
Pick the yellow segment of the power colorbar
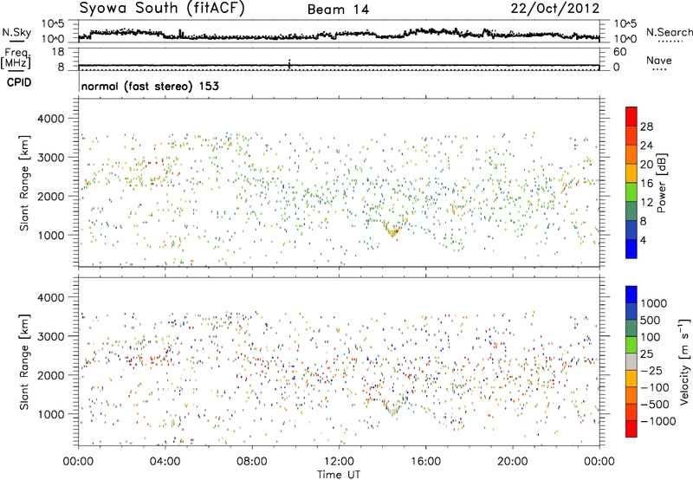631,173
